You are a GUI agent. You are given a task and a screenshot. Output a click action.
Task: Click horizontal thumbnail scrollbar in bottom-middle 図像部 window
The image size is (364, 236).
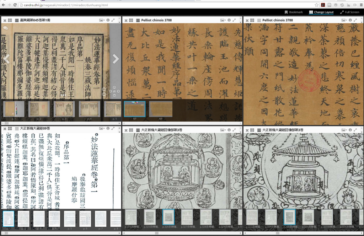tap(182, 233)
